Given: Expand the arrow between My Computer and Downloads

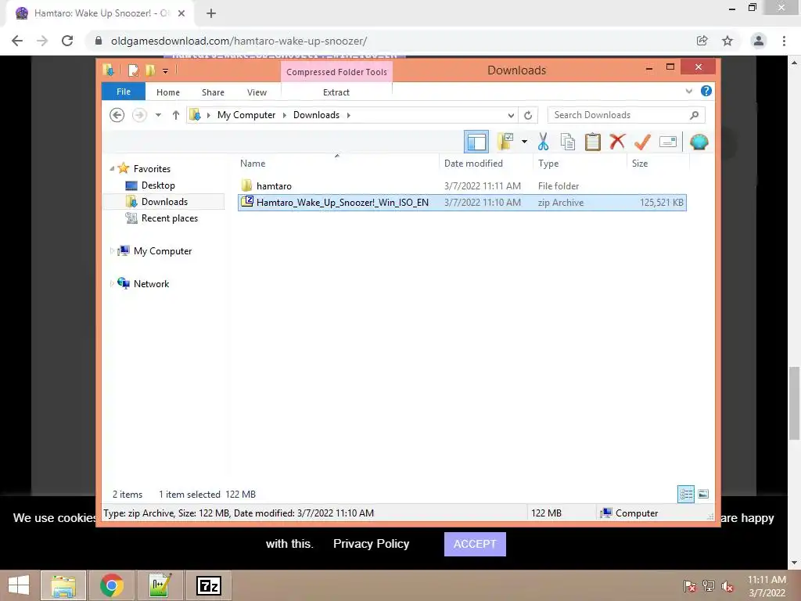Looking at the screenshot, I should (x=285, y=115).
